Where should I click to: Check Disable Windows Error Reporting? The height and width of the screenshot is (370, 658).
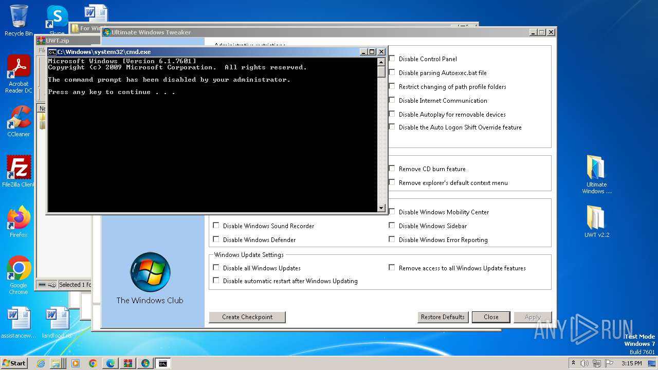click(392, 239)
